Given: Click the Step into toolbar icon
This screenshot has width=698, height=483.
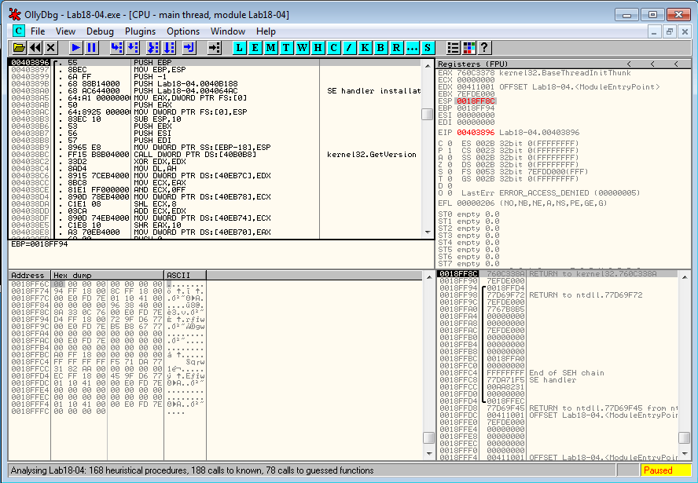Looking at the screenshot, I should coord(117,48).
